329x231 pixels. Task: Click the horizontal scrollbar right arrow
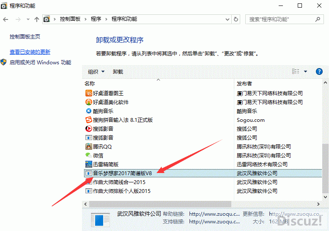(318, 204)
